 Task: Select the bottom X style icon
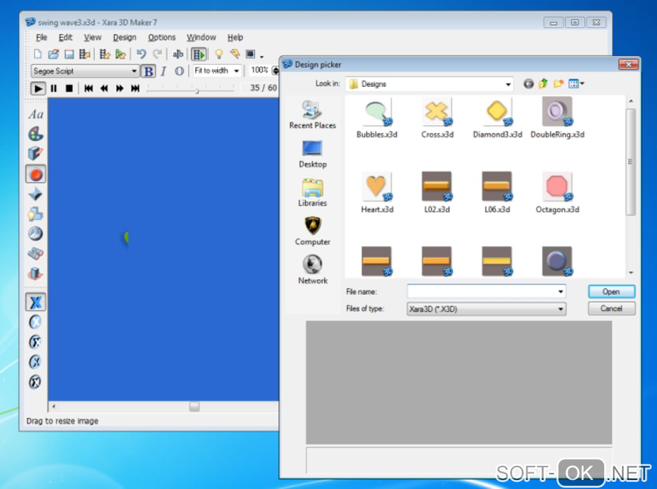coord(35,382)
